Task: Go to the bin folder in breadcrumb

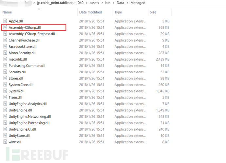Action: 108,3
